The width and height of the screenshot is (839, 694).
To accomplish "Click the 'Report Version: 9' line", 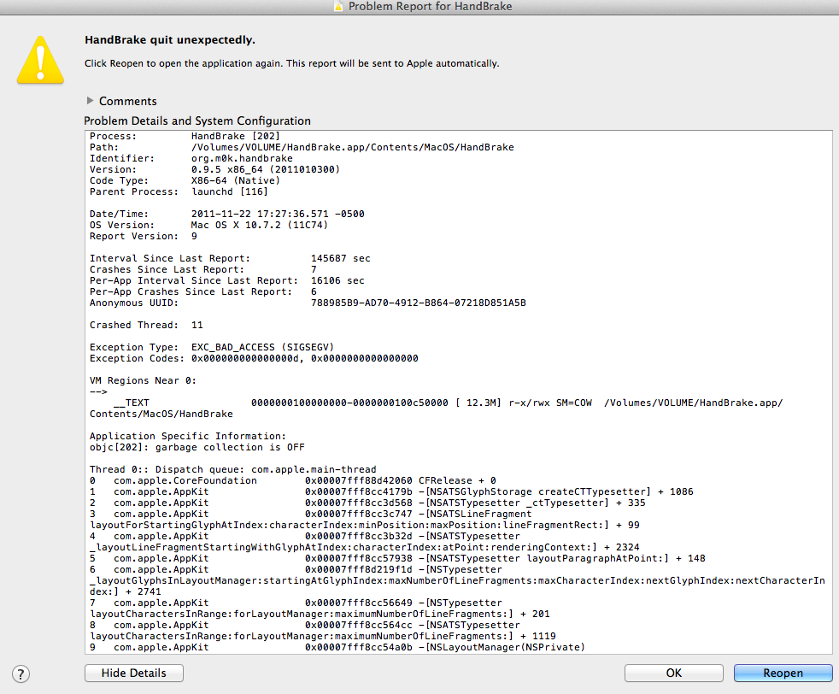I will 144,236.
